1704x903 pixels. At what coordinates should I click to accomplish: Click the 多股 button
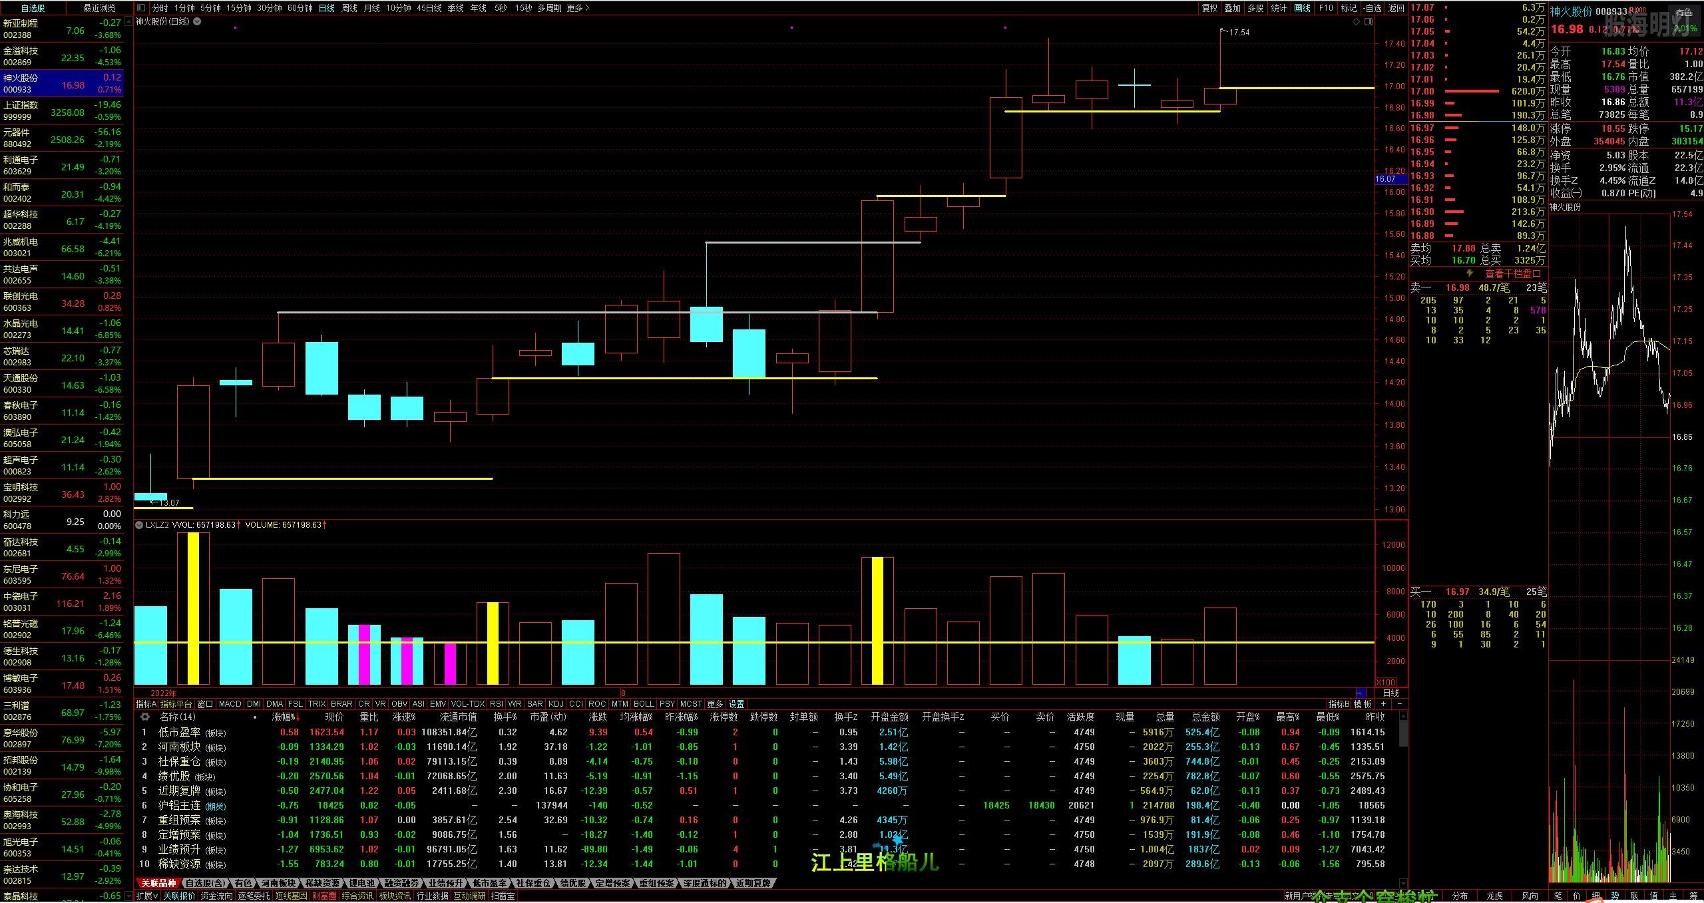coord(1255,8)
